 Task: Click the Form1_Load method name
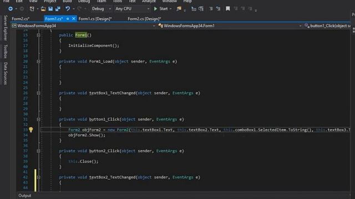point(101,61)
